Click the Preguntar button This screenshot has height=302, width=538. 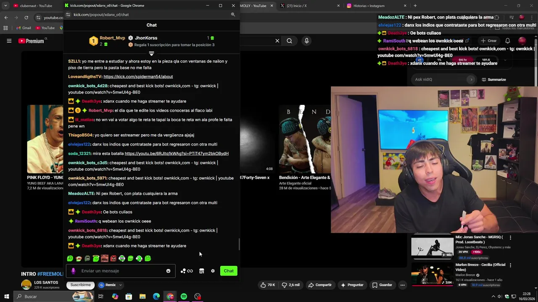(352, 285)
